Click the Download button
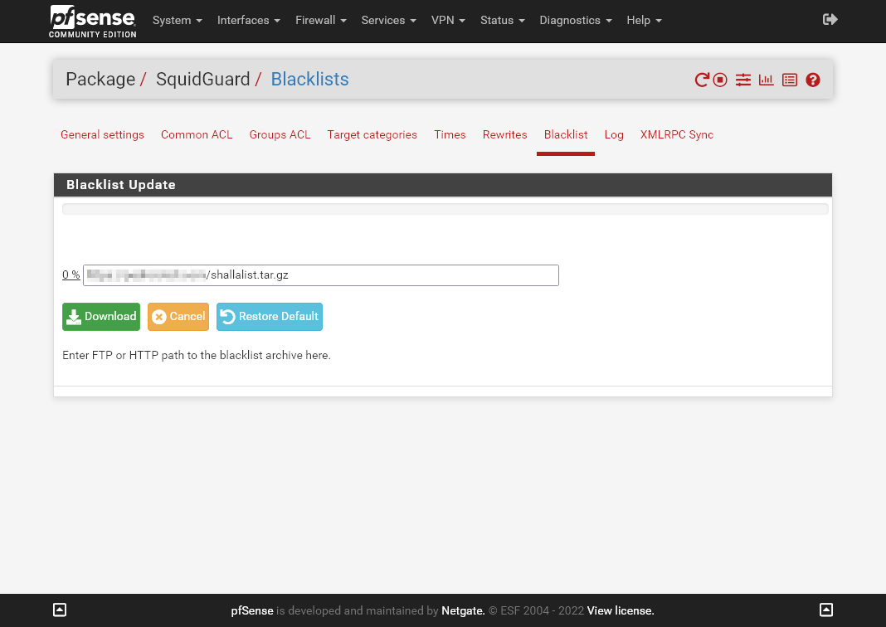 point(100,316)
